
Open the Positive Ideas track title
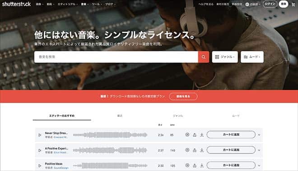(54, 164)
